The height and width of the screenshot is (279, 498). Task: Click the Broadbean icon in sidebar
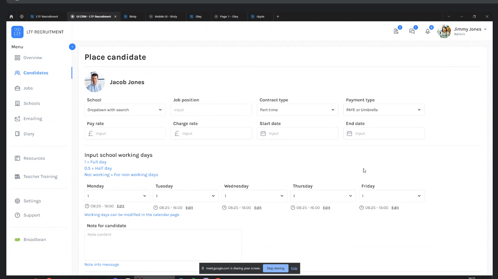tap(17, 240)
